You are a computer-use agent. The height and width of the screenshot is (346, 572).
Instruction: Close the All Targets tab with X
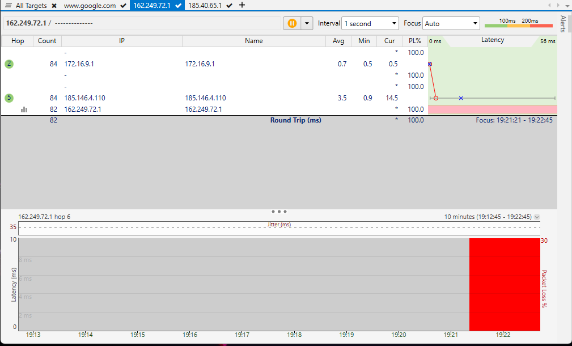54,5
